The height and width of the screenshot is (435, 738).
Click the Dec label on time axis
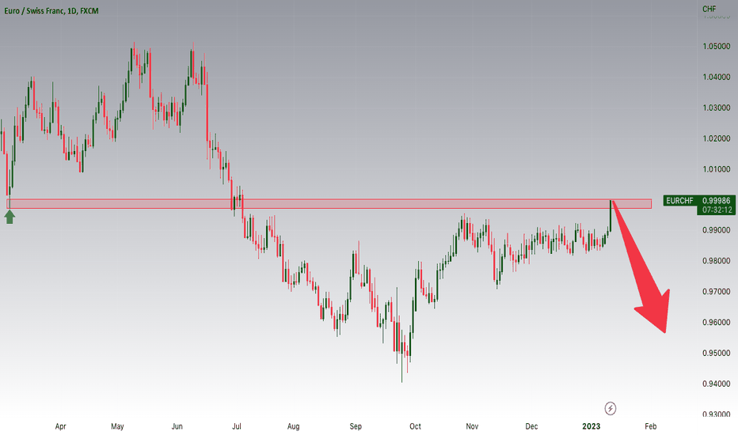click(x=531, y=426)
